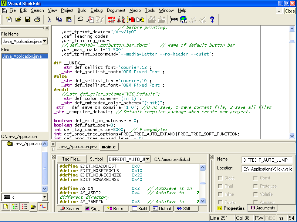Open the Search menu
The width and height of the screenshot is (297, 222).
37,10
